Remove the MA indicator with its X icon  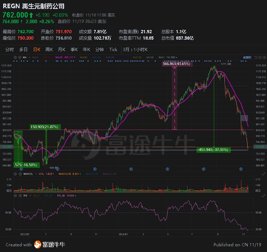20,57
